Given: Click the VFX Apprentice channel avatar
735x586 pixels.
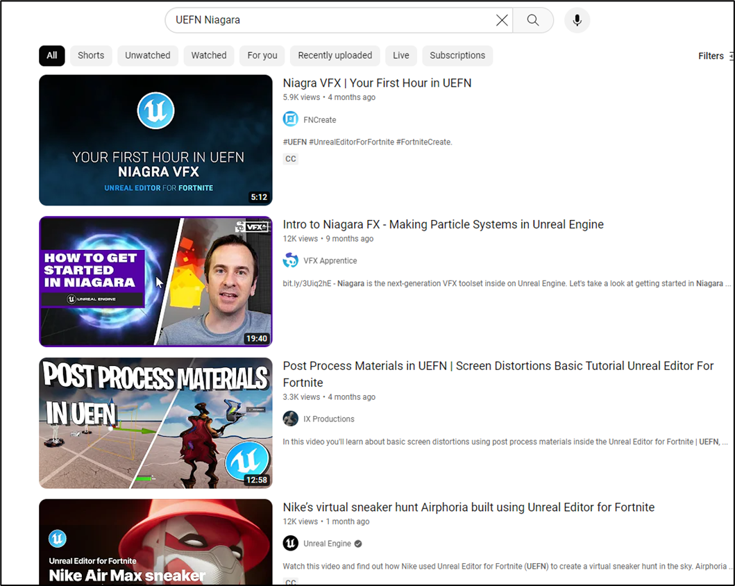Looking at the screenshot, I should [291, 260].
